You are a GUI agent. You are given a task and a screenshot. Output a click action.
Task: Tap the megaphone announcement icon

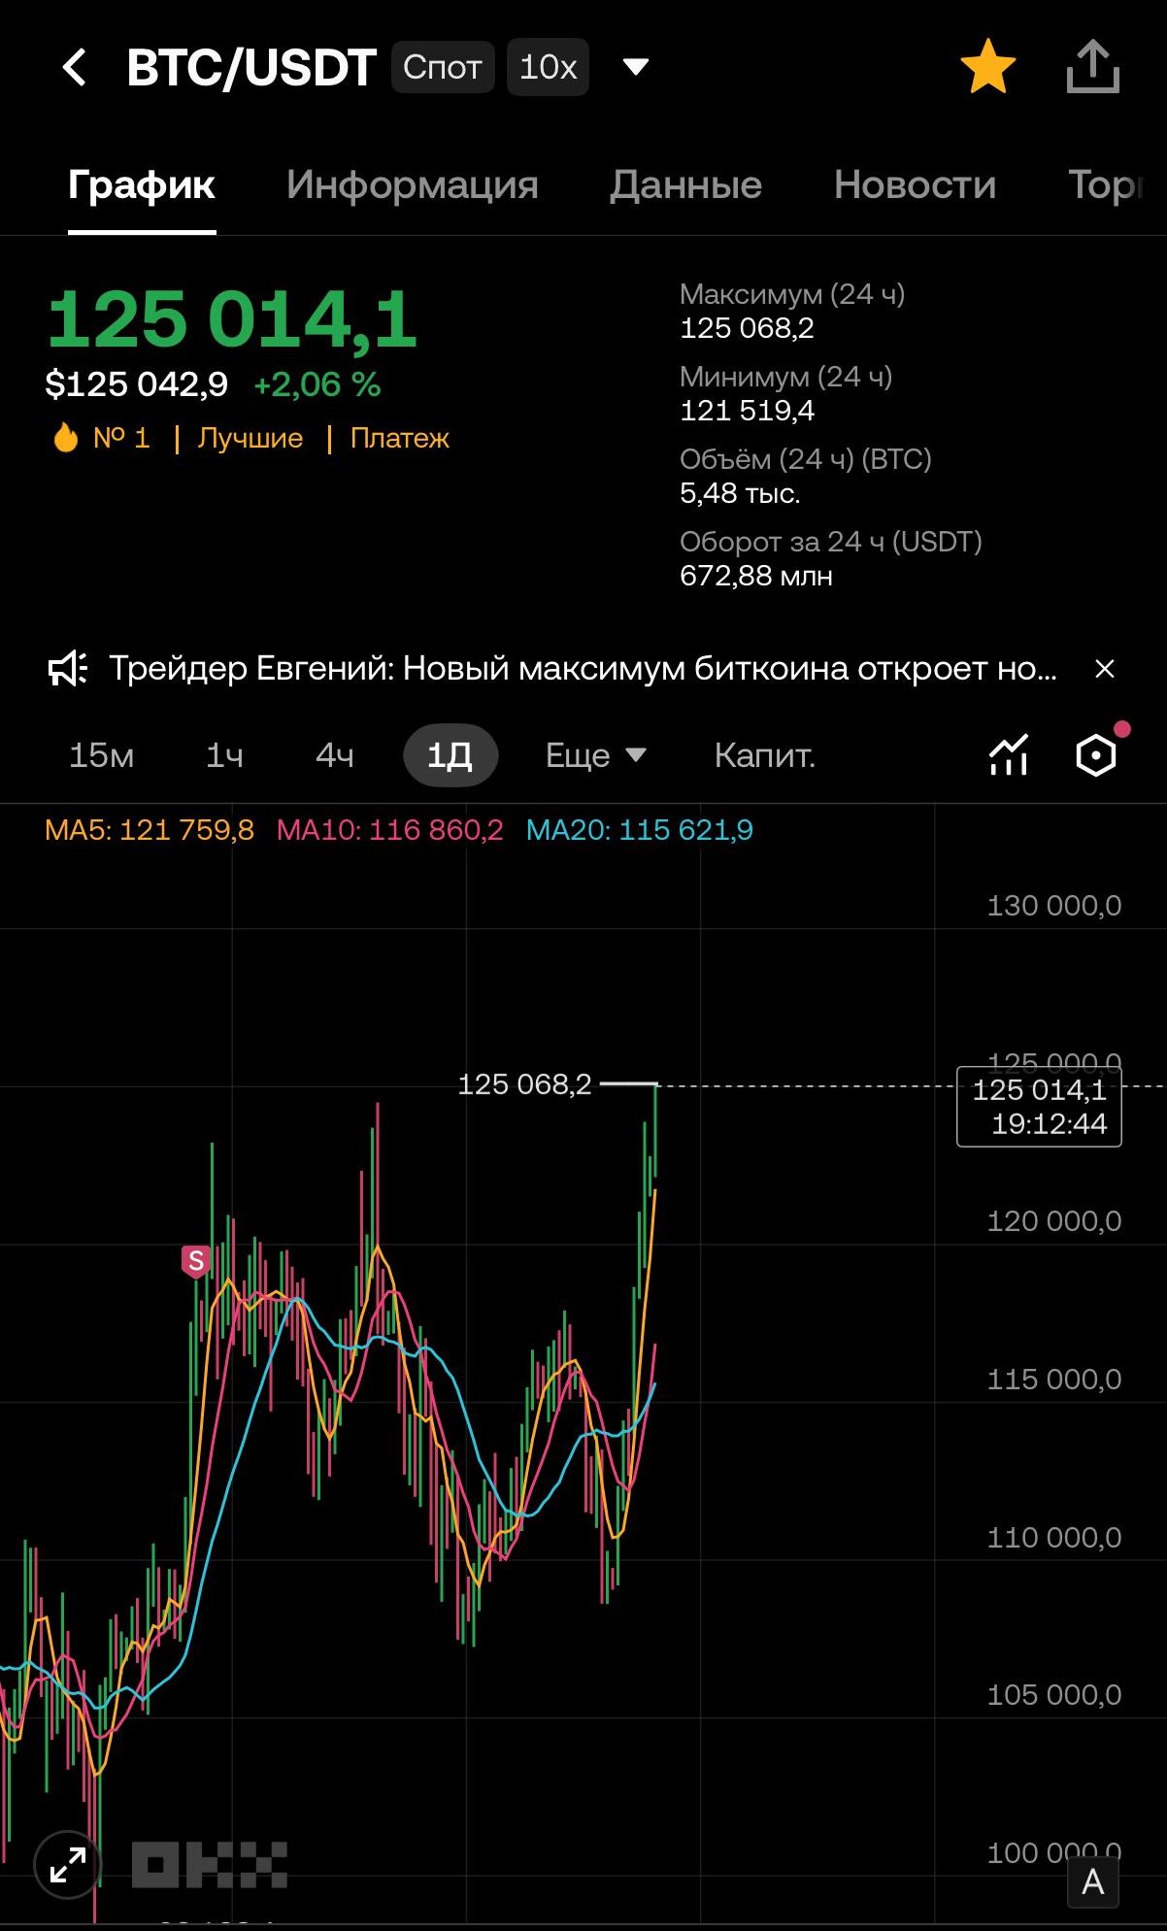coord(68,669)
